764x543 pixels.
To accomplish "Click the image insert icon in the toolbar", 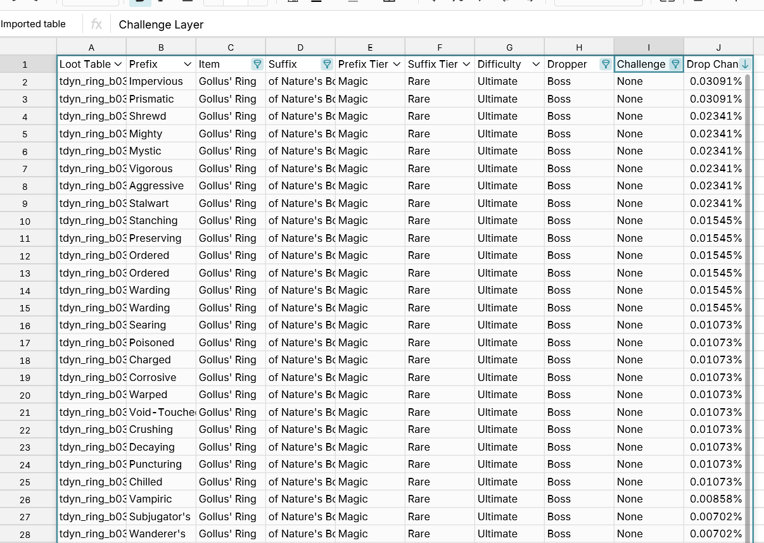I will point(388,3).
